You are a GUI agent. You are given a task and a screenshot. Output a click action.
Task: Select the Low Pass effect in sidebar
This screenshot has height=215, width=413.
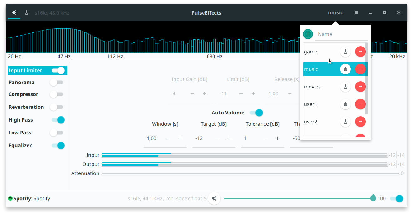[20, 133]
